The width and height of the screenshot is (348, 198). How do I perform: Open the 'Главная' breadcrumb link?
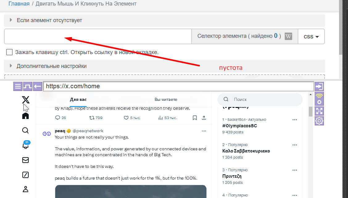(19, 4)
